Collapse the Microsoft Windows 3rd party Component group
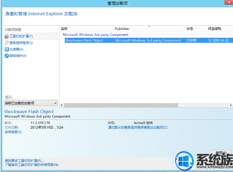Image resolution: width=233 pixels, height=172 pixels. pos(96,35)
